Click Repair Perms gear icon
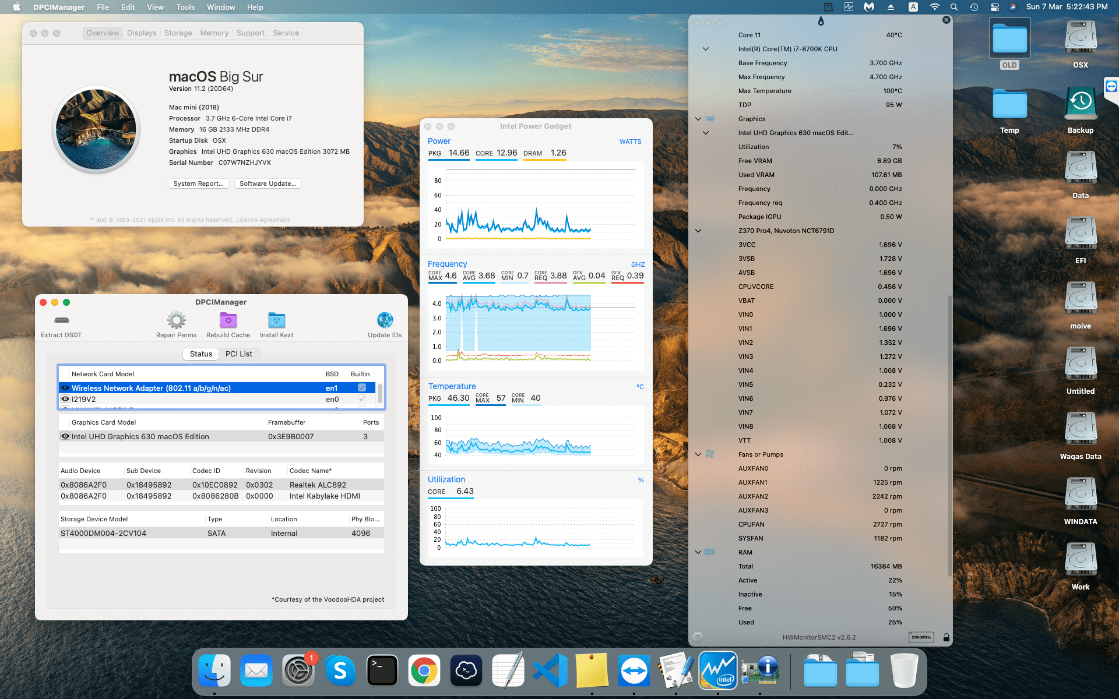Viewport: 1119px width, 699px height. [x=176, y=320]
